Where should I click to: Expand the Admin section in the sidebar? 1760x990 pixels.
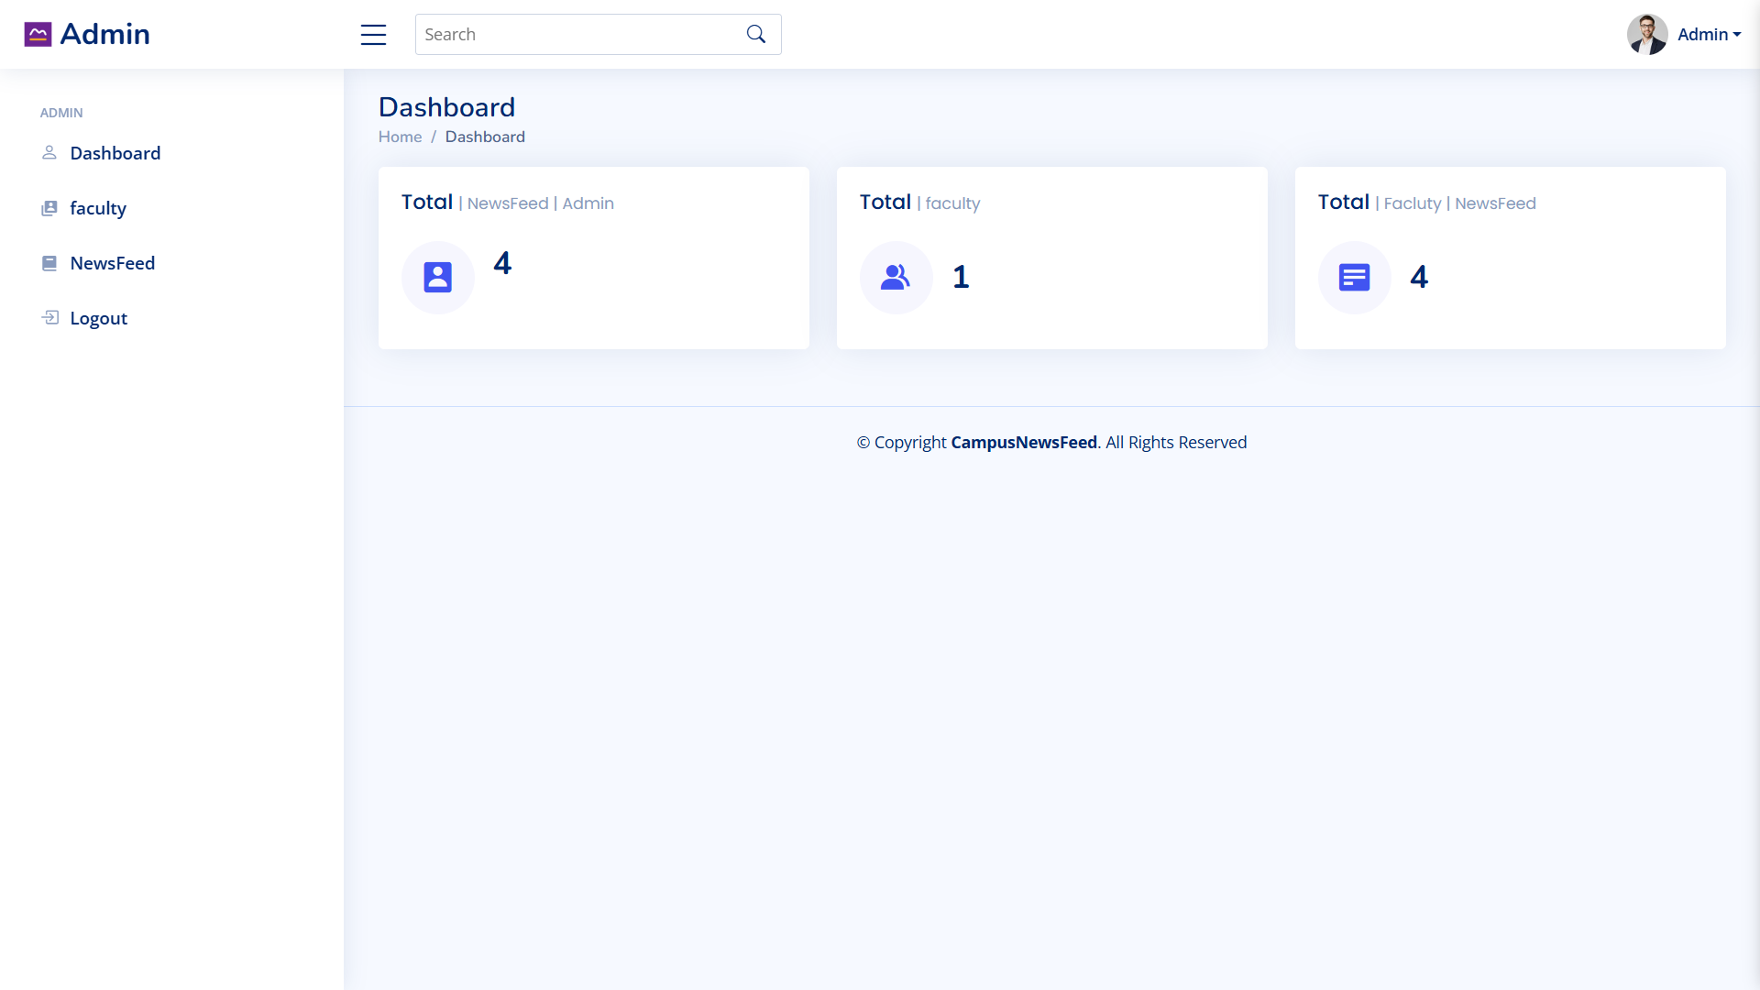click(x=60, y=113)
